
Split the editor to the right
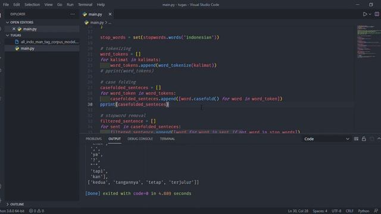377,14
